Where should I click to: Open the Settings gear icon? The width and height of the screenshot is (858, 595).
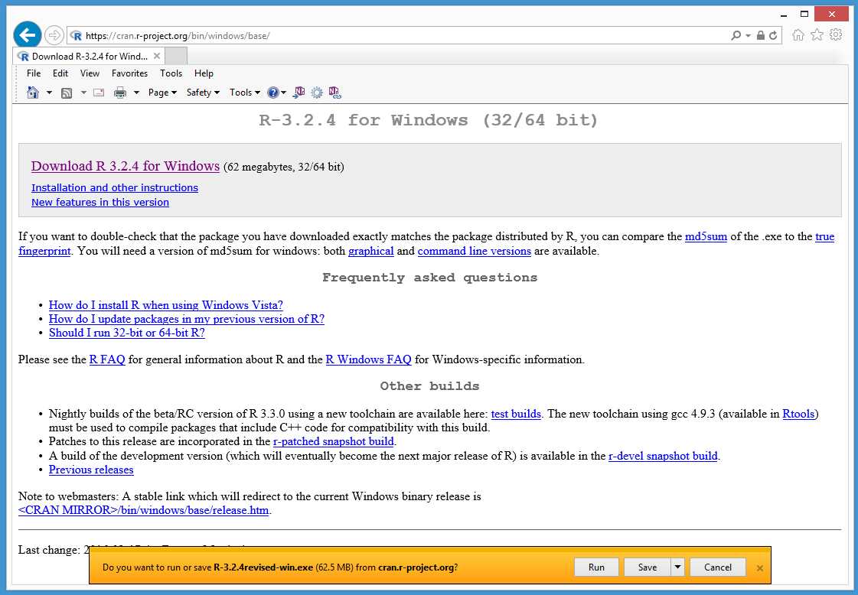(x=836, y=35)
